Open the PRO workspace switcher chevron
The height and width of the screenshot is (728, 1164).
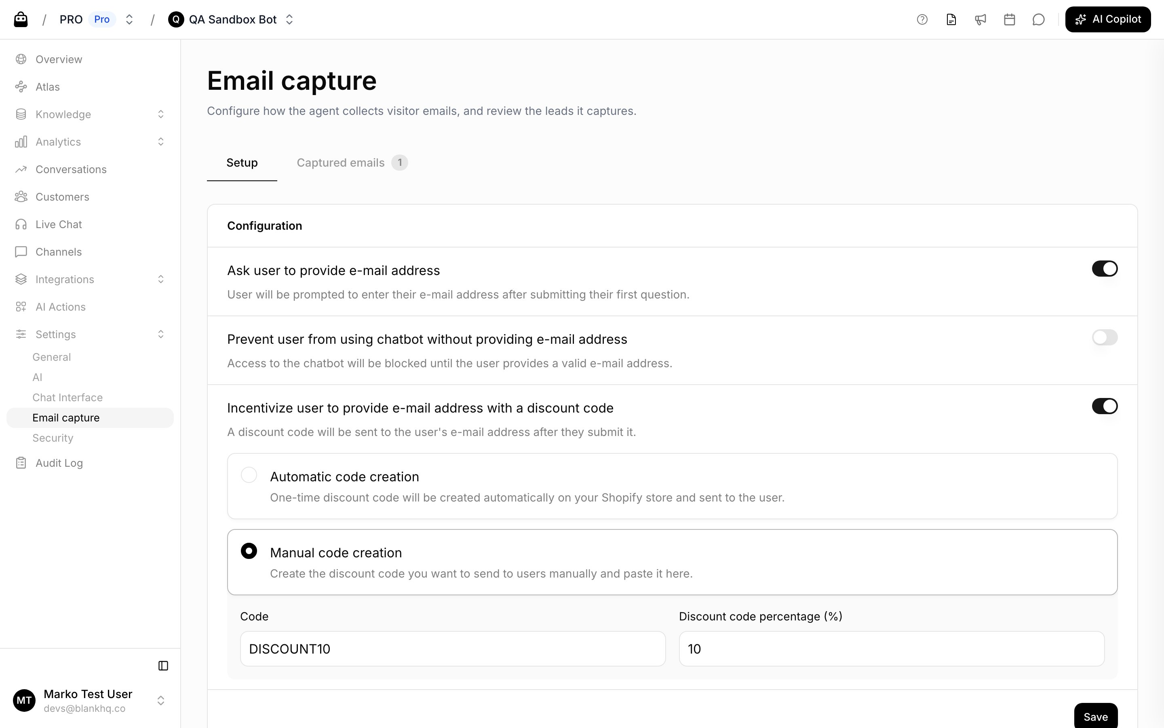coord(129,19)
